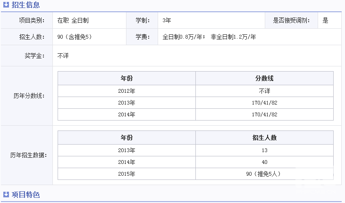Click the value 在职 全日制

[73, 20]
